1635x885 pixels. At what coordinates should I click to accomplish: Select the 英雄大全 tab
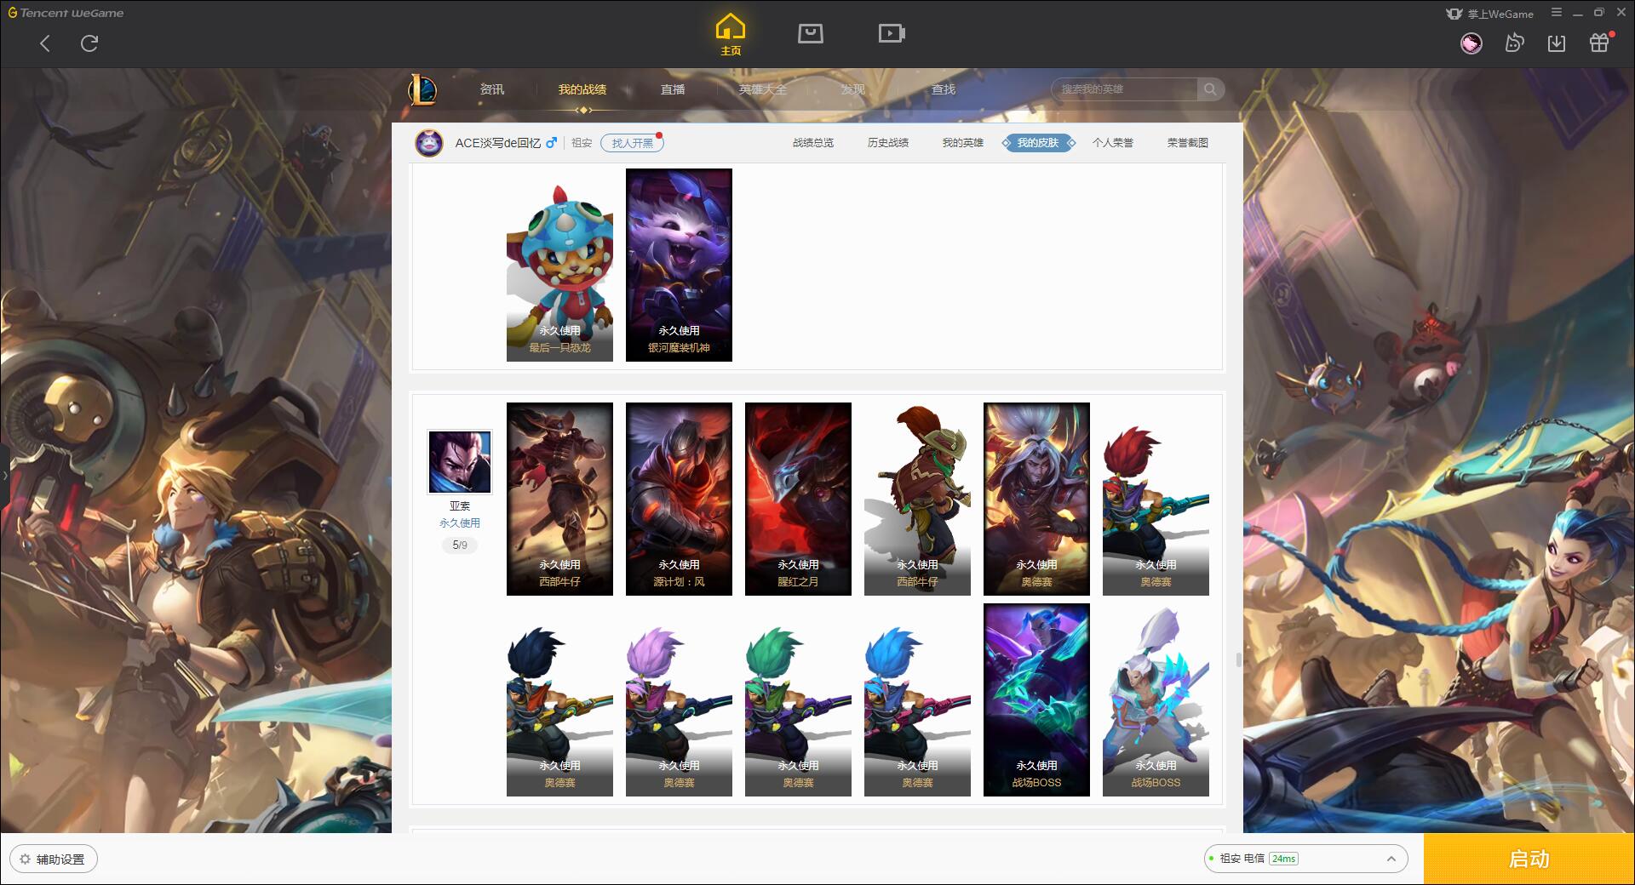[763, 89]
